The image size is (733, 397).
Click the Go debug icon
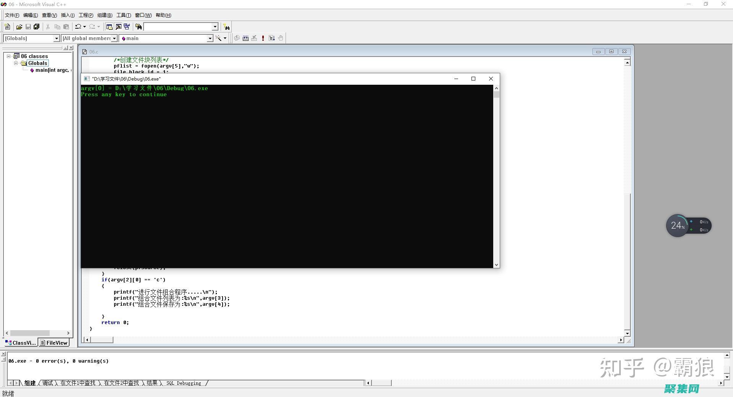click(272, 38)
